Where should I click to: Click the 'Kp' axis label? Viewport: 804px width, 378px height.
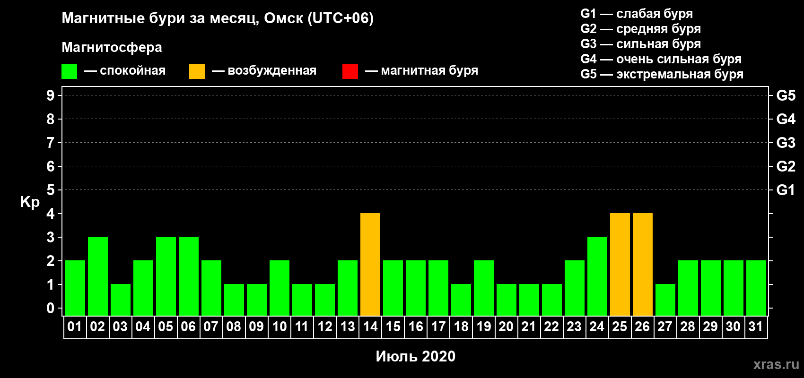[30, 202]
